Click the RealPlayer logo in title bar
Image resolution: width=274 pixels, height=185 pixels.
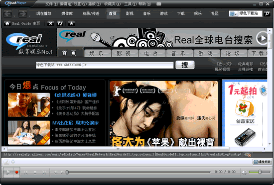(15, 3)
